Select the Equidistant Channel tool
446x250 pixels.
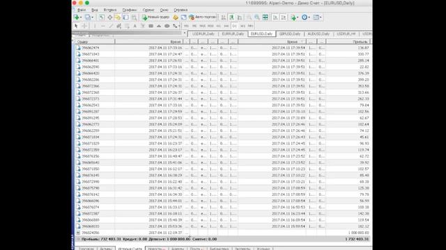coord(119,26)
